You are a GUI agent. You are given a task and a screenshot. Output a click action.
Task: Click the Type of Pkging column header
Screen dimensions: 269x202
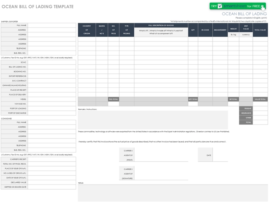click(x=127, y=30)
